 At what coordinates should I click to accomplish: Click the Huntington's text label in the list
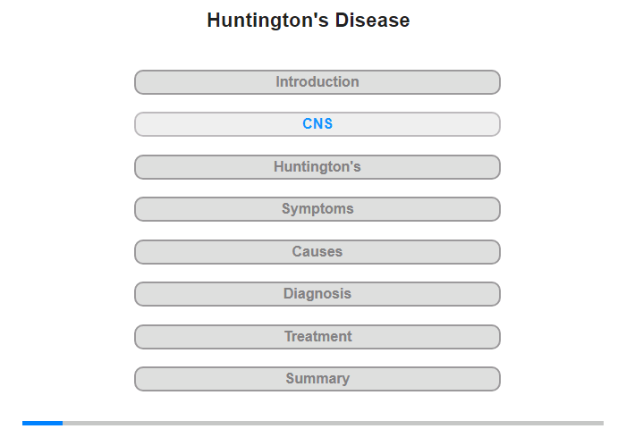point(317,166)
